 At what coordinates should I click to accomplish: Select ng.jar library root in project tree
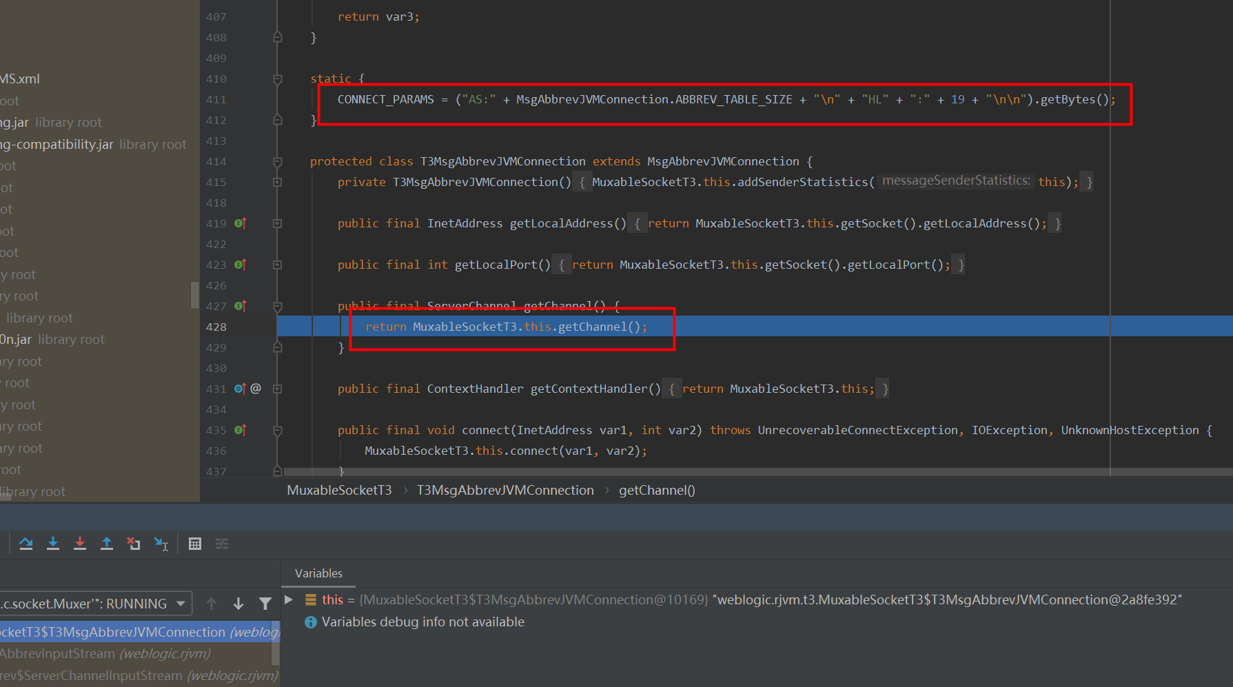coord(51,123)
